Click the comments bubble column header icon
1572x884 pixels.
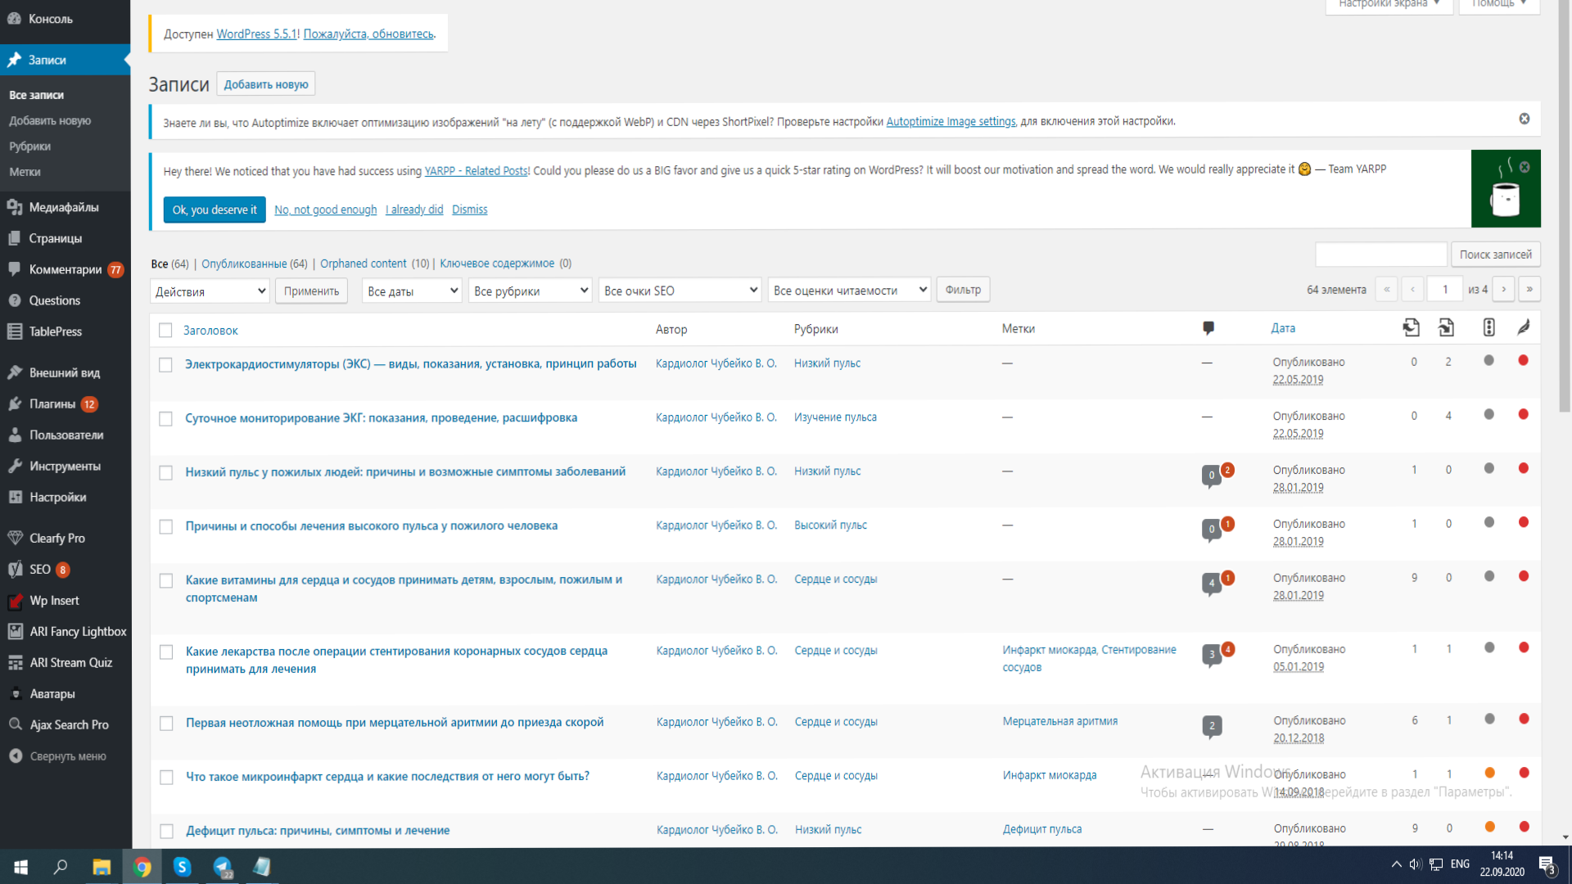coord(1208,328)
